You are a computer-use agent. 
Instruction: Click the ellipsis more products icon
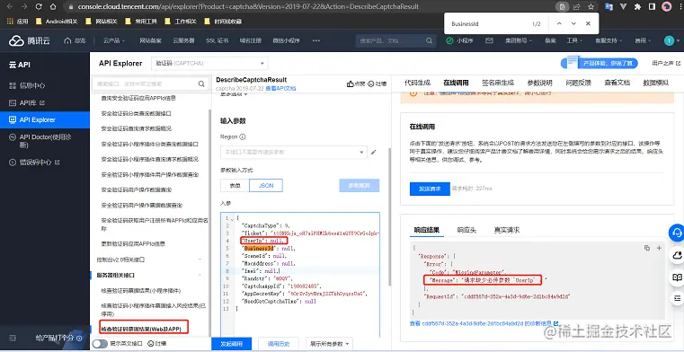(316, 40)
